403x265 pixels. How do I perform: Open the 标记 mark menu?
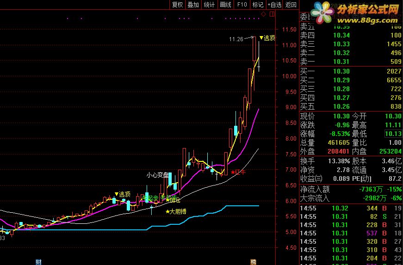coord(258,5)
